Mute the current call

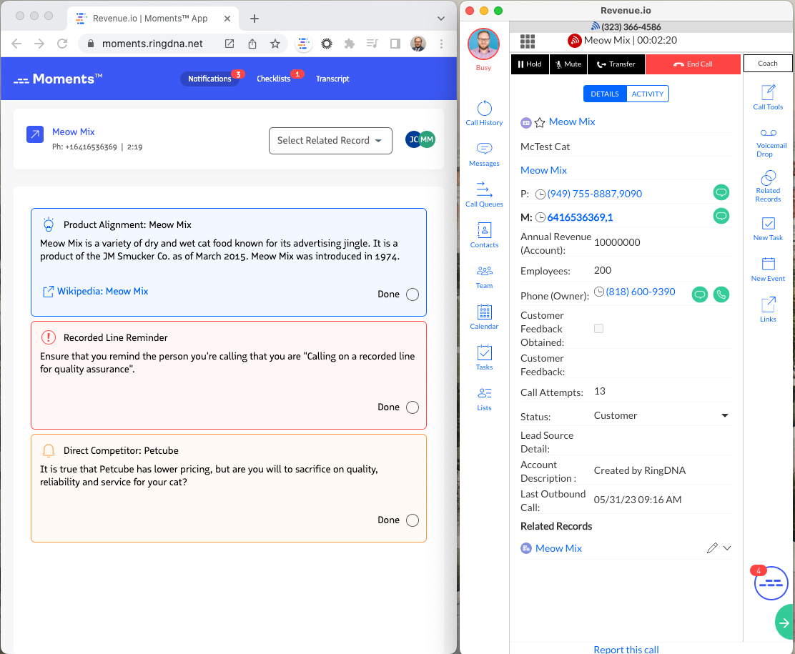coord(568,64)
